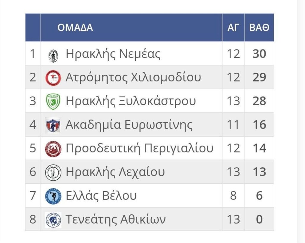Image resolution: width=305 pixels, height=243 pixels.
Task: Click the Τενεάτης Αθικίων team name
Action: [116, 219]
